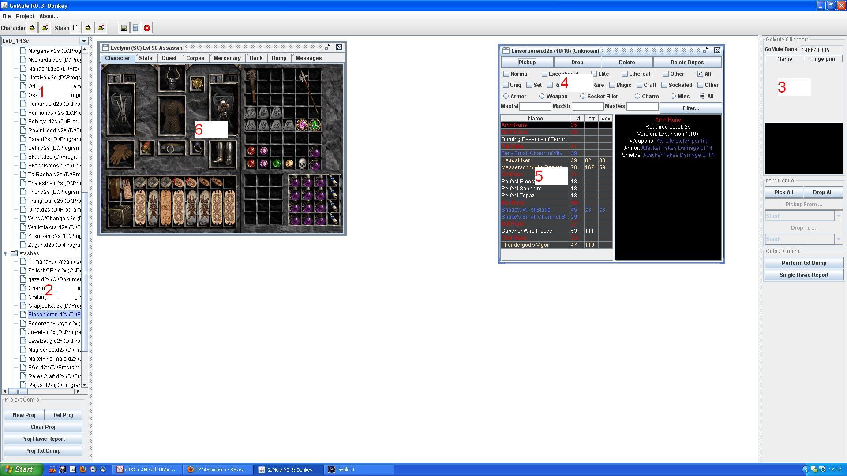Switch to the Corpse tab

click(195, 58)
